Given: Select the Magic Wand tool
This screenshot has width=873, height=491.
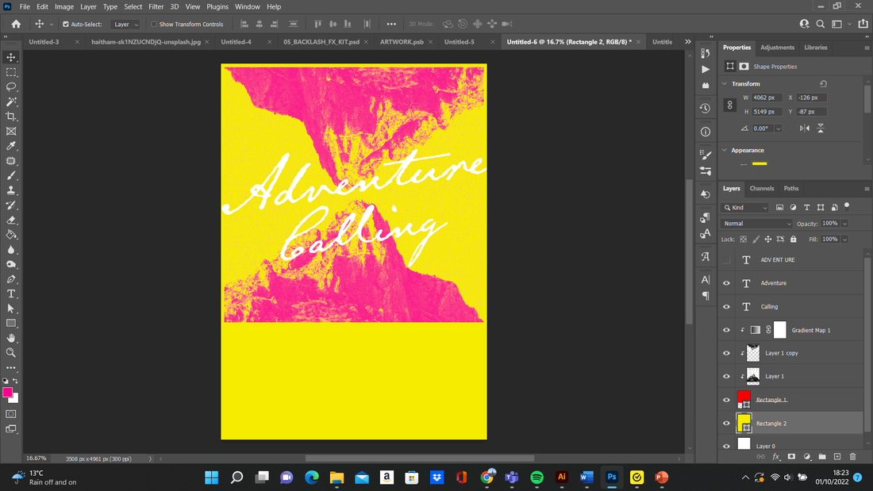Looking at the screenshot, I should click(x=10, y=102).
